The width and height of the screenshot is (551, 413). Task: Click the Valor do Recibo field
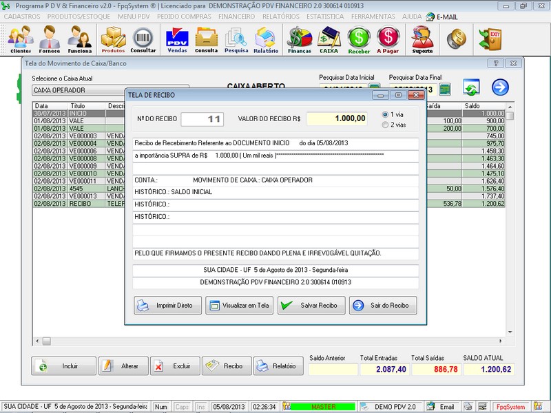click(337, 118)
